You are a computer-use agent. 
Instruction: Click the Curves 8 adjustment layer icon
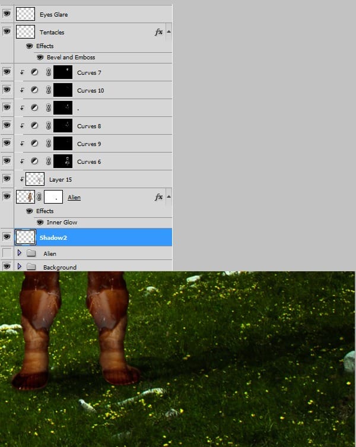click(34, 126)
